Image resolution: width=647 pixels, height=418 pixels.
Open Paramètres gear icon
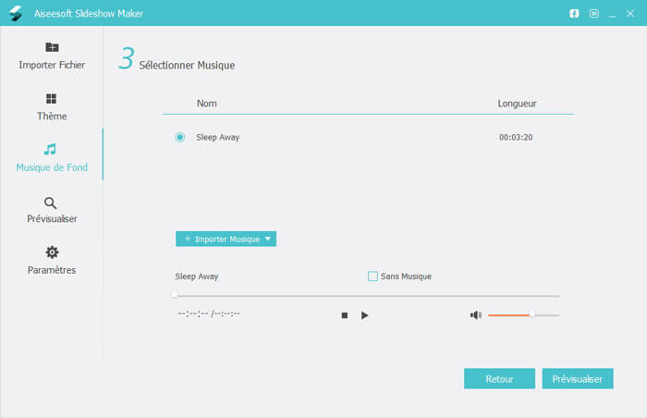pos(52,252)
